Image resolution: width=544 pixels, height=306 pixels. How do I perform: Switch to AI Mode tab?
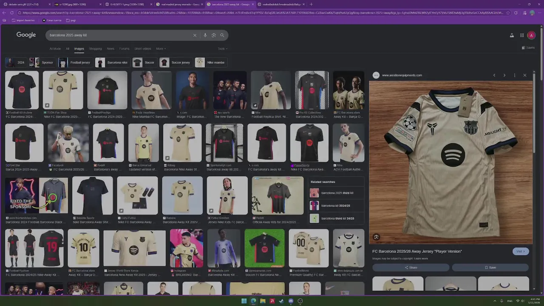55,49
